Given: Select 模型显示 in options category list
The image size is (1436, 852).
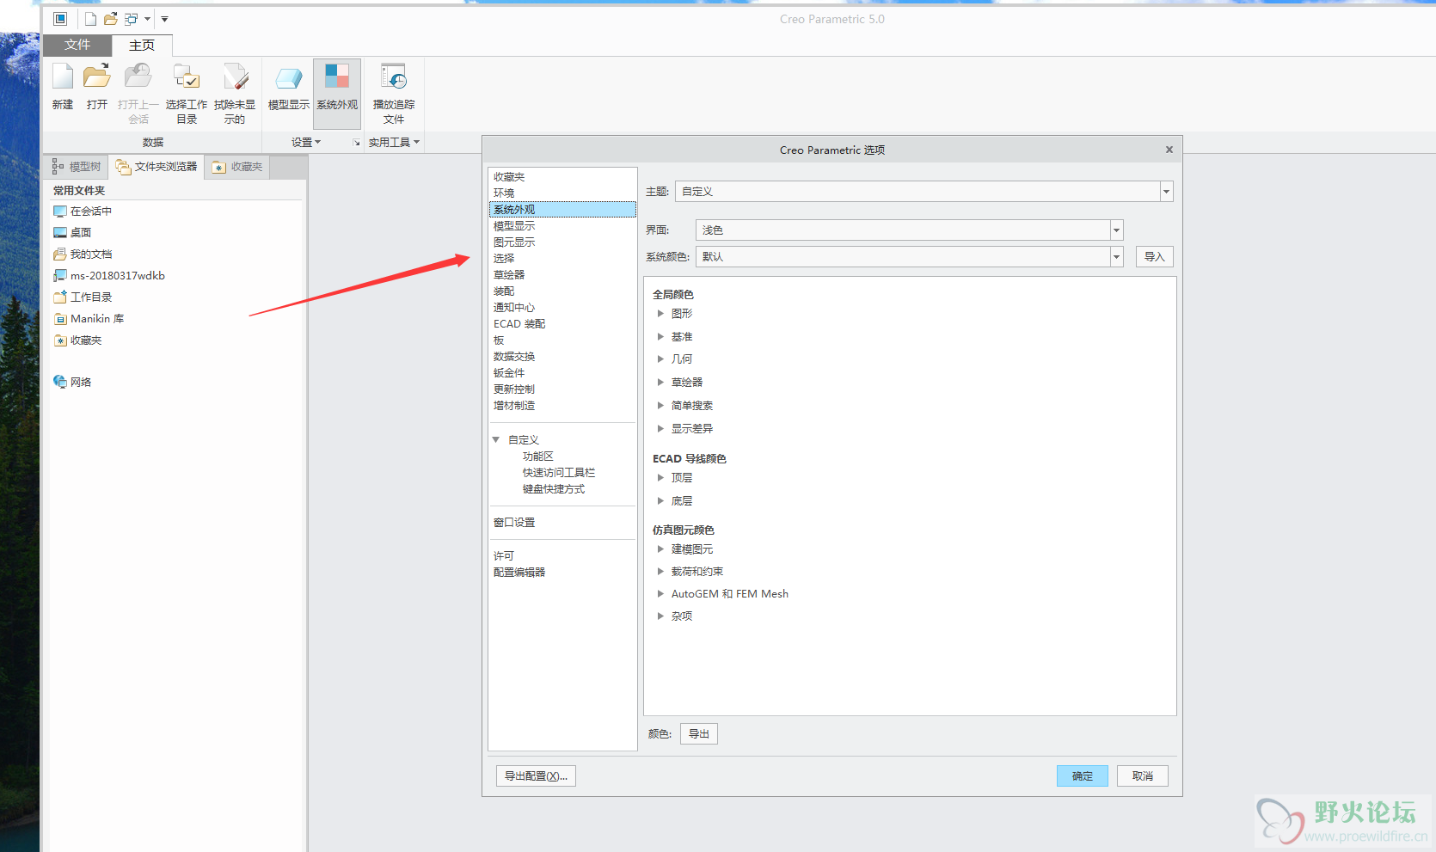Looking at the screenshot, I should (514, 226).
